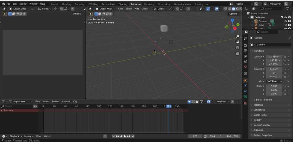Screen dimensions: 293x142
Task: Hide Cube in viewport via eye icon
Action: pos(285,25)
